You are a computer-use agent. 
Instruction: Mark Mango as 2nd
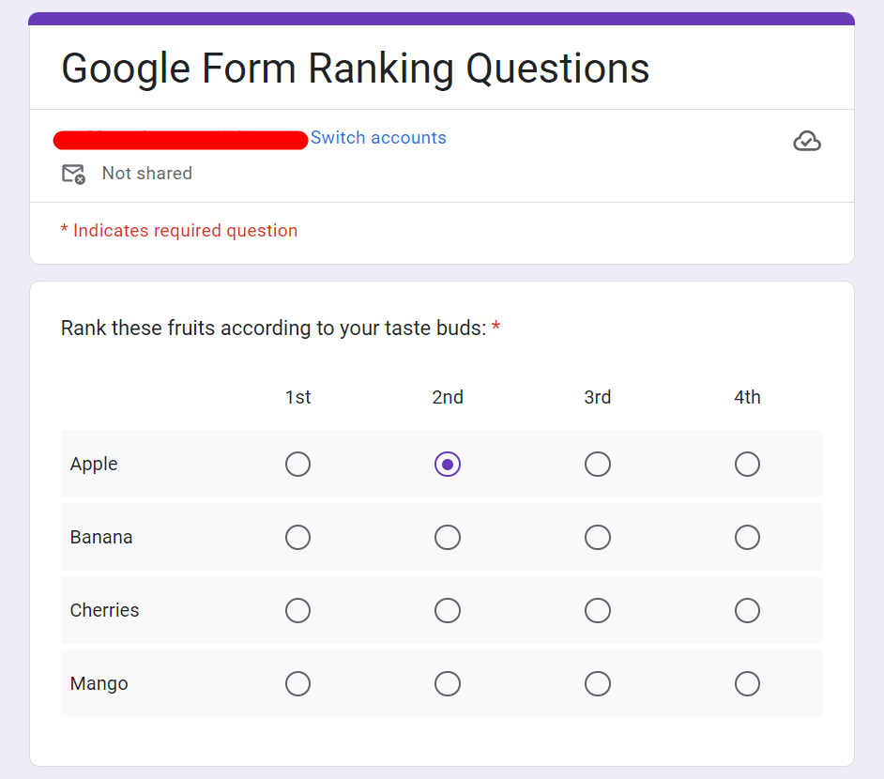coord(448,683)
